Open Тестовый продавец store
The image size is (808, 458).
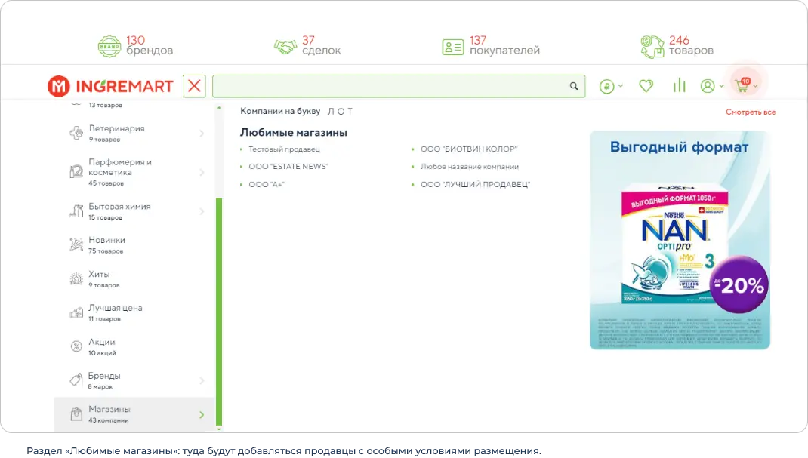tap(284, 149)
